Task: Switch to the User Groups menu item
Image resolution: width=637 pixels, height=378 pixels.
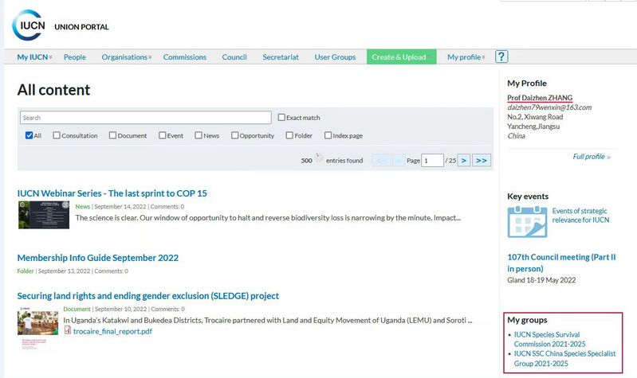Action: point(335,57)
